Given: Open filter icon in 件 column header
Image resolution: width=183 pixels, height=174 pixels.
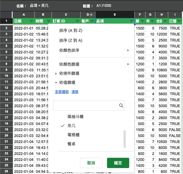Looking at the screenshot, I should 152,21.
